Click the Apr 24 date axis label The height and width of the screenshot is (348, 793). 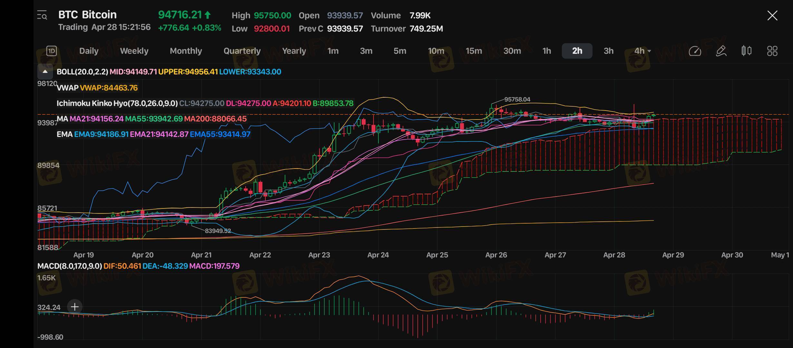click(x=378, y=255)
